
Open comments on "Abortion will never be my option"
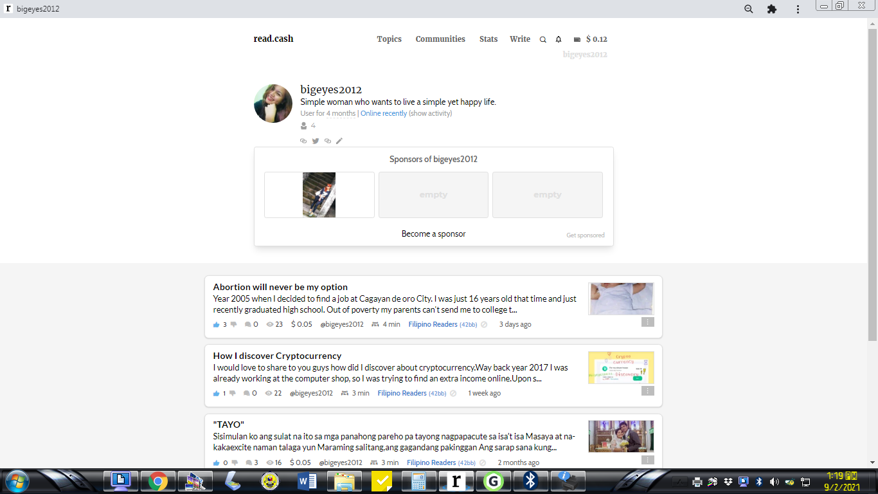(x=248, y=325)
